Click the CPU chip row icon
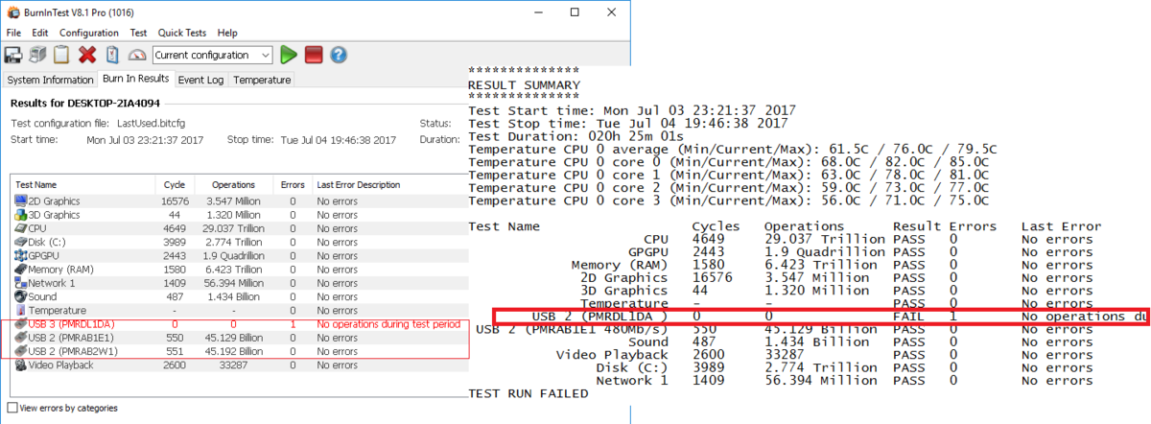1151x424 pixels. (x=20, y=228)
